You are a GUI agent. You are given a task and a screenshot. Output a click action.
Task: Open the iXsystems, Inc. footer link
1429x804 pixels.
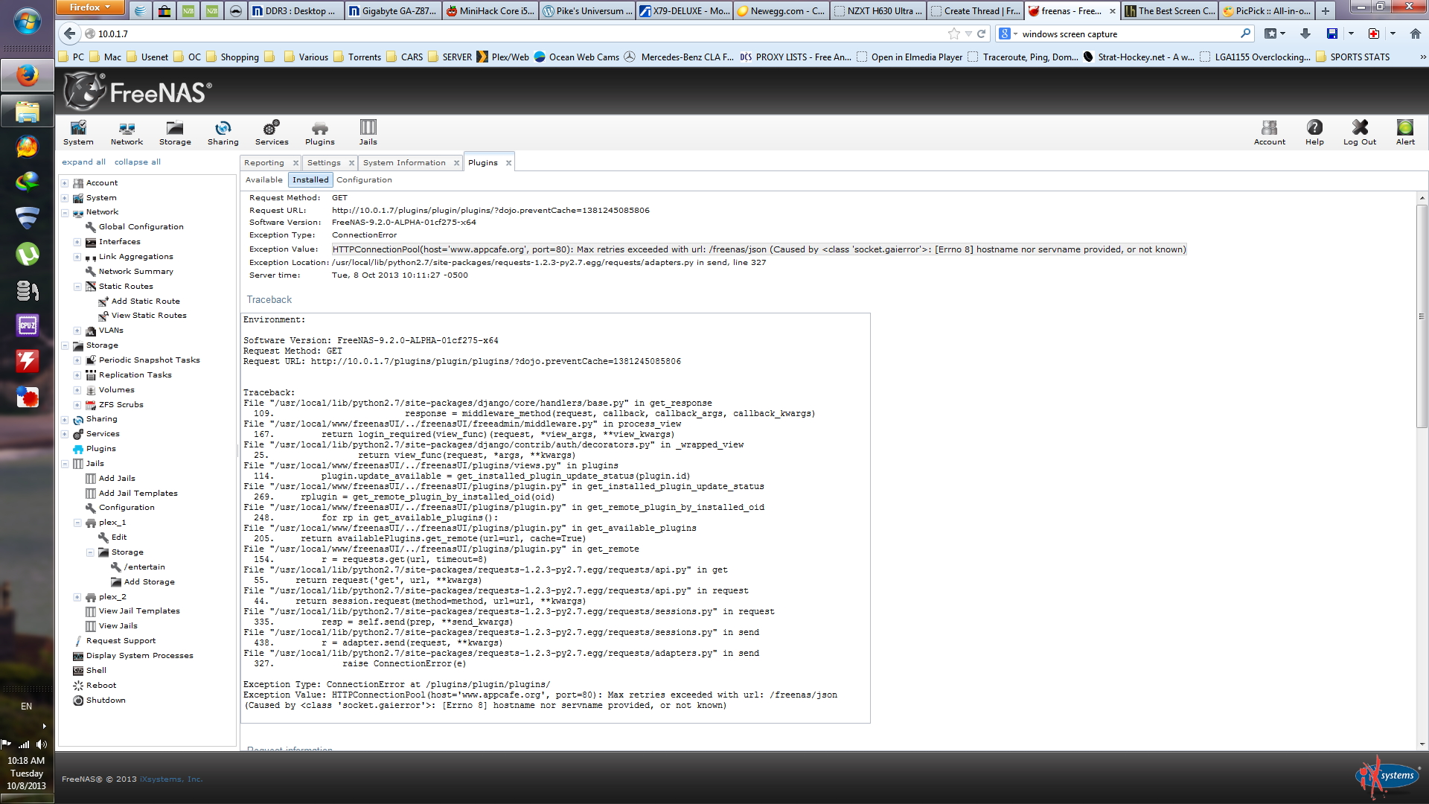(x=171, y=779)
